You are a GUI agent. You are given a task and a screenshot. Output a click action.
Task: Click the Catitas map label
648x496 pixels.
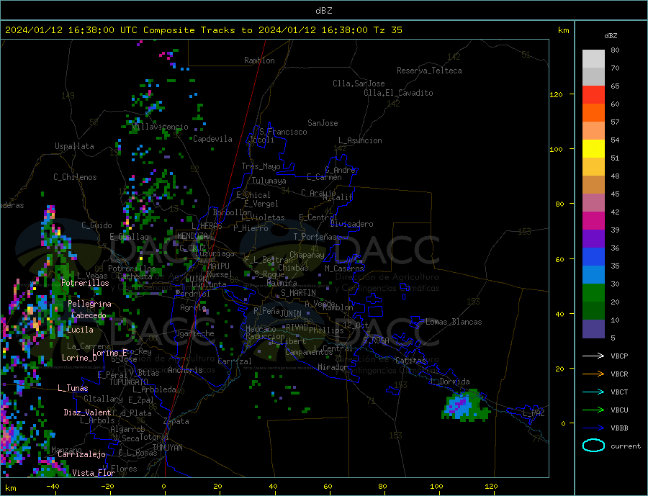410,361
